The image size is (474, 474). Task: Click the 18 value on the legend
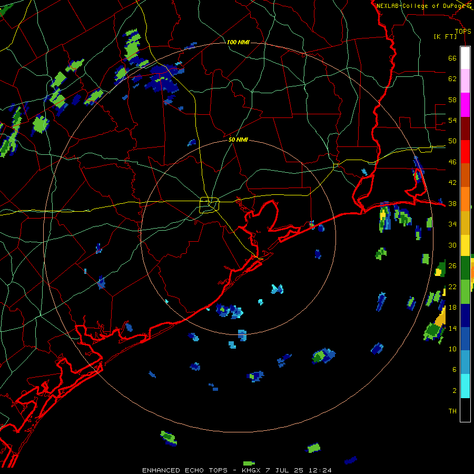click(452, 308)
